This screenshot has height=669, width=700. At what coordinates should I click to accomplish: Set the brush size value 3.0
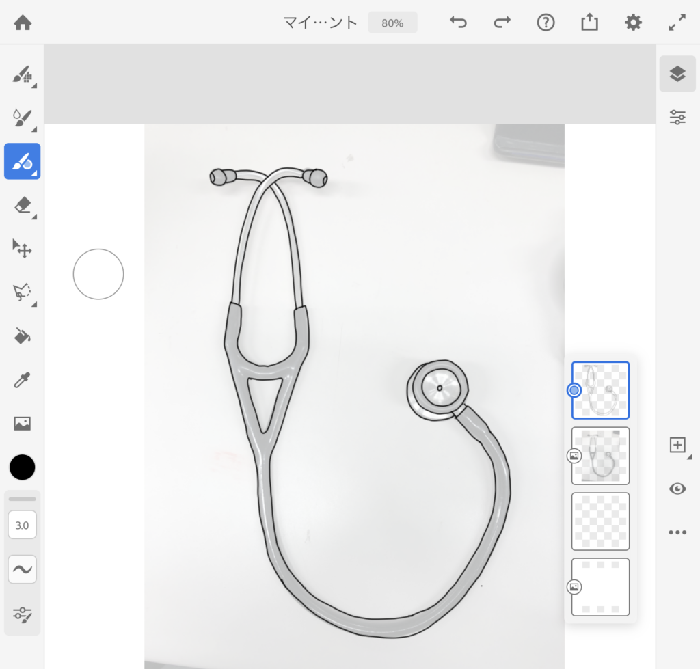click(x=23, y=525)
